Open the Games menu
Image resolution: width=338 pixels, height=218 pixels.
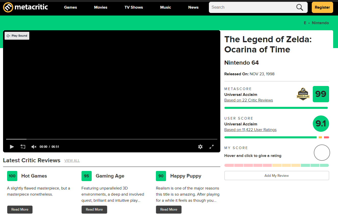71,7
